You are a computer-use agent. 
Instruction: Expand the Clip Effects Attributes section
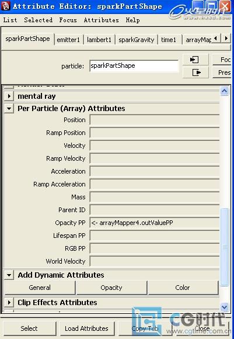pos(9,302)
